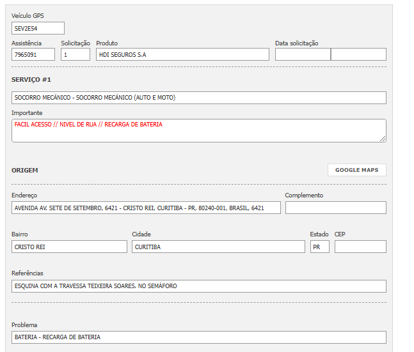Screen dimensions: 414x352
Task: Click the second Data solicitação box
Action: 358,54
